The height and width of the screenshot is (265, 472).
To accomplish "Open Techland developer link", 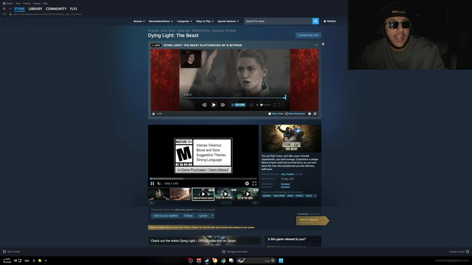I will pos(285,184).
